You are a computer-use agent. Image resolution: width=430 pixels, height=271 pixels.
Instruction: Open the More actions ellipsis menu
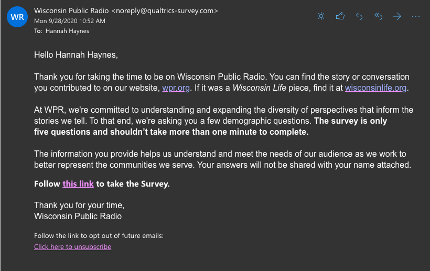click(416, 16)
